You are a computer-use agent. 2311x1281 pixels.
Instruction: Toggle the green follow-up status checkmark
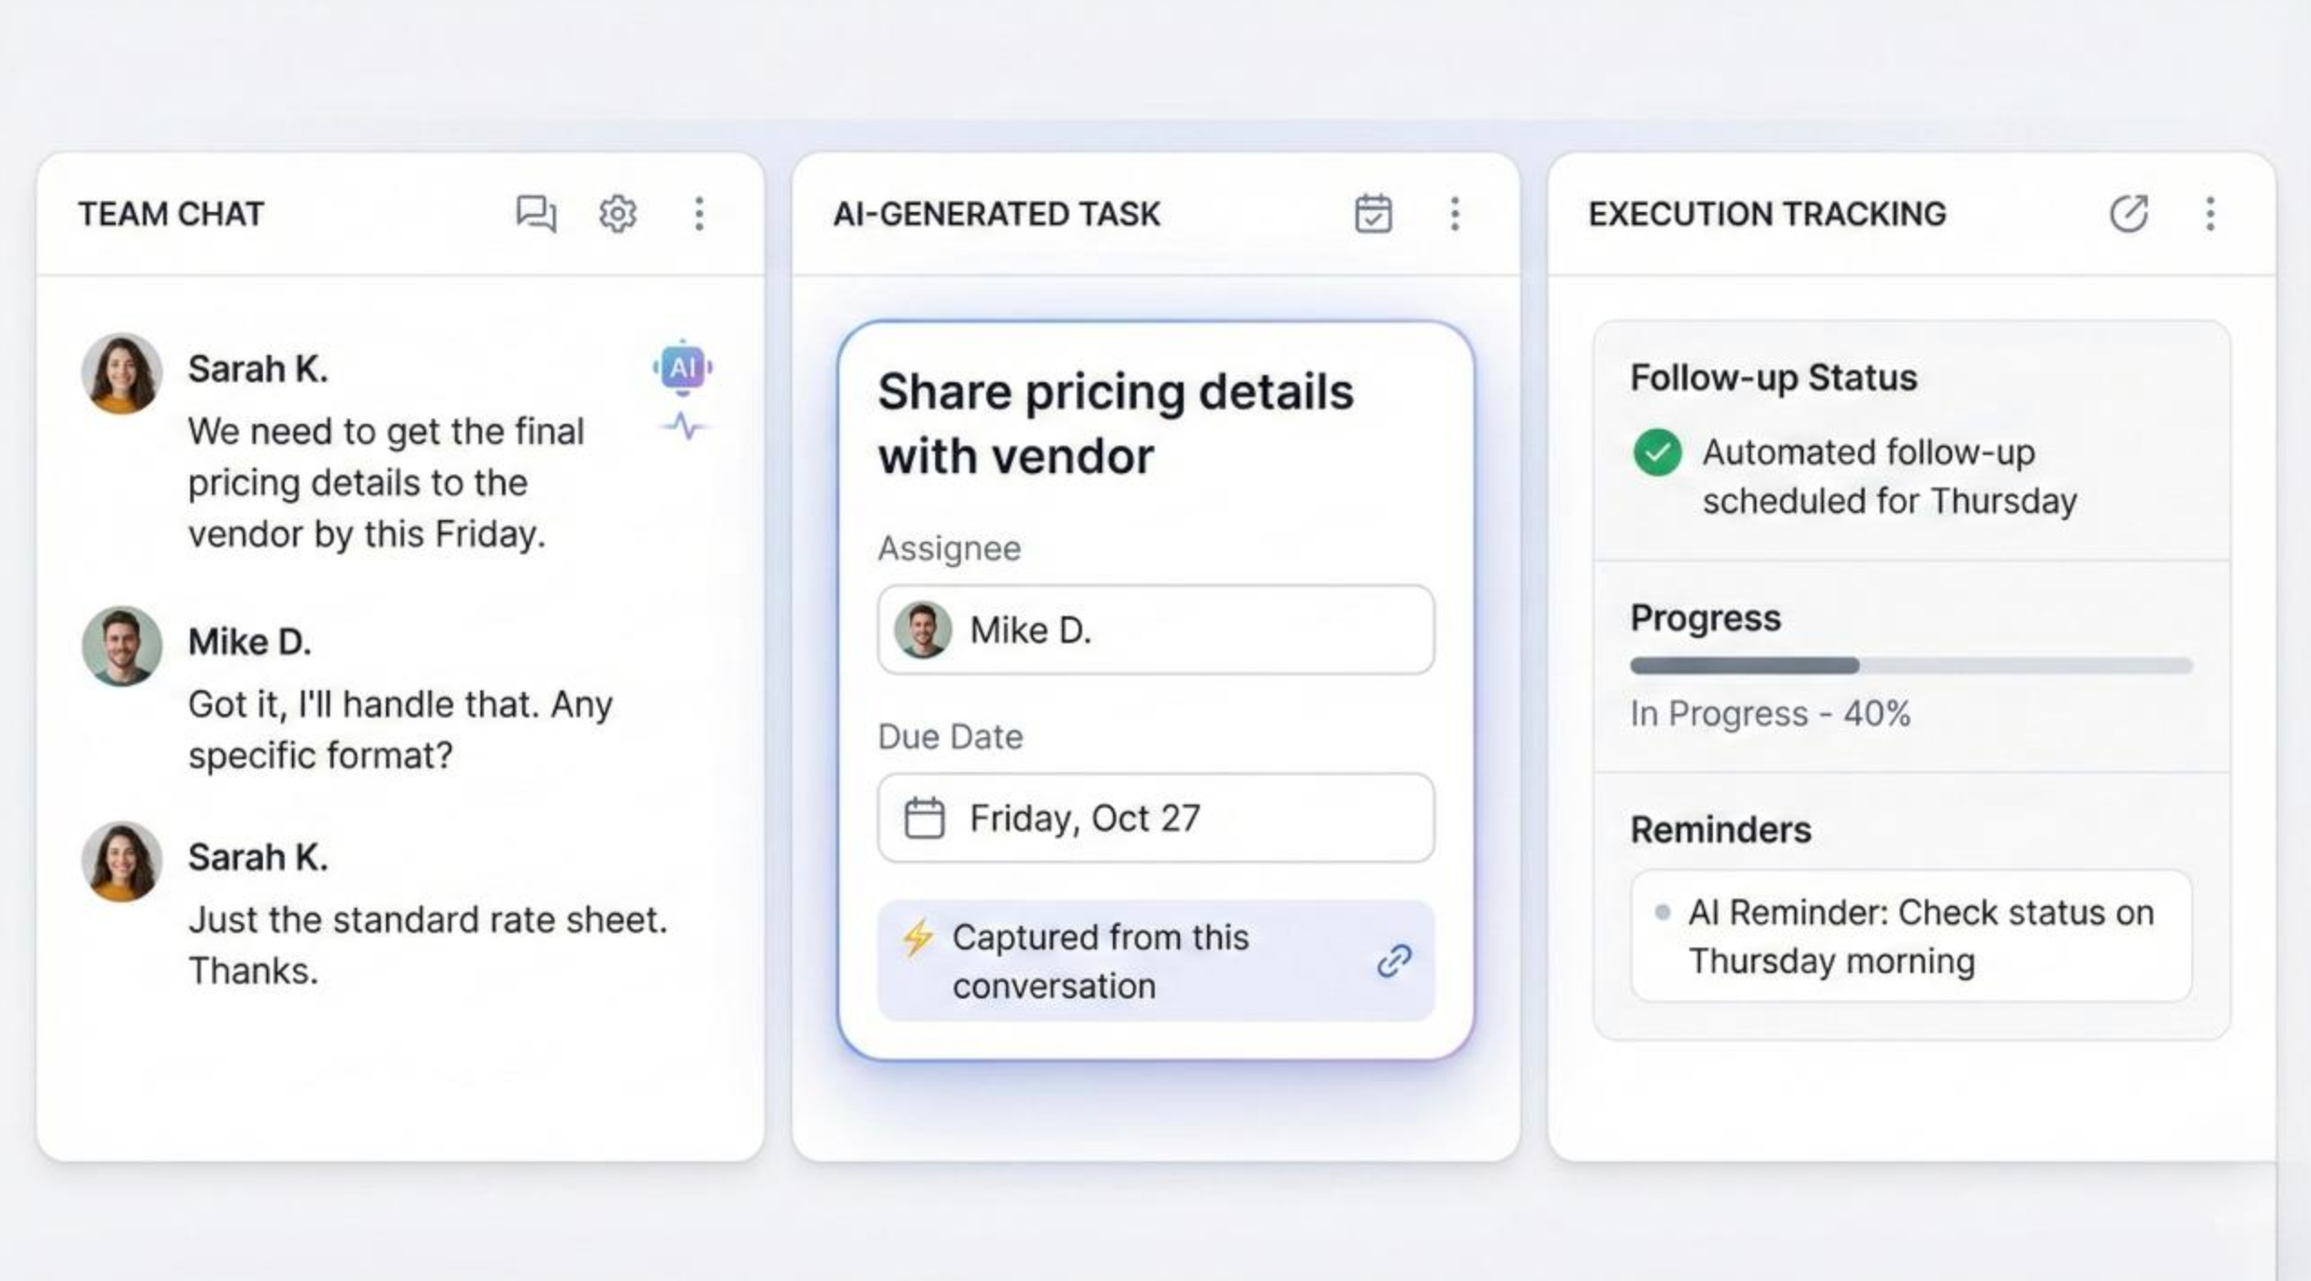tap(1657, 453)
